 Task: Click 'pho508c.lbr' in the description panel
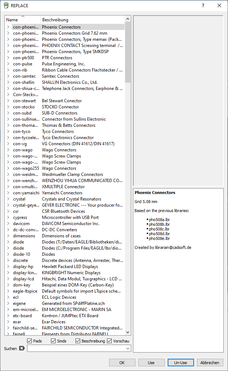[159, 229]
